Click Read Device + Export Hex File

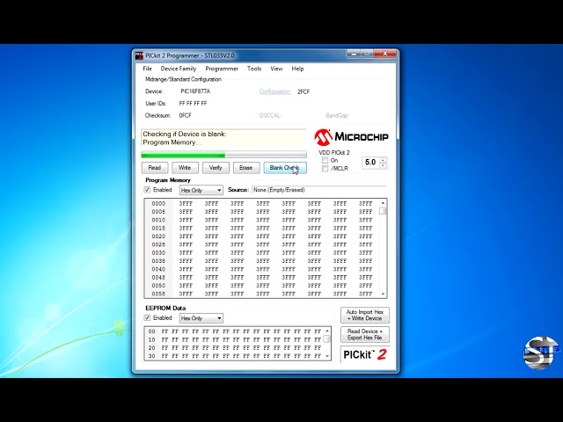365,334
